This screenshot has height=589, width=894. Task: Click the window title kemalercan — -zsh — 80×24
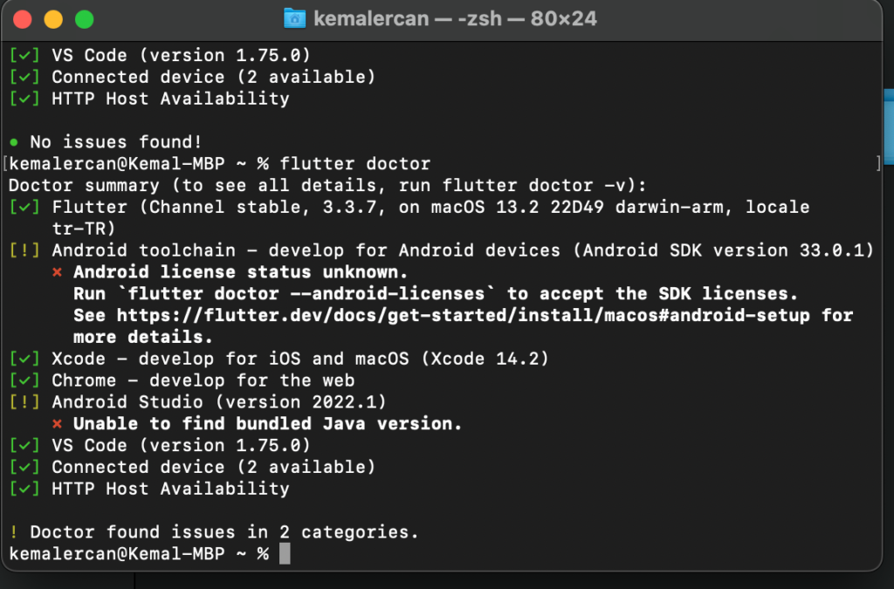(x=455, y=19)
